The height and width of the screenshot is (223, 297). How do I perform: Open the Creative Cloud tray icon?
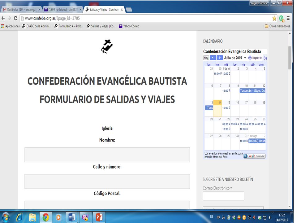218,217
